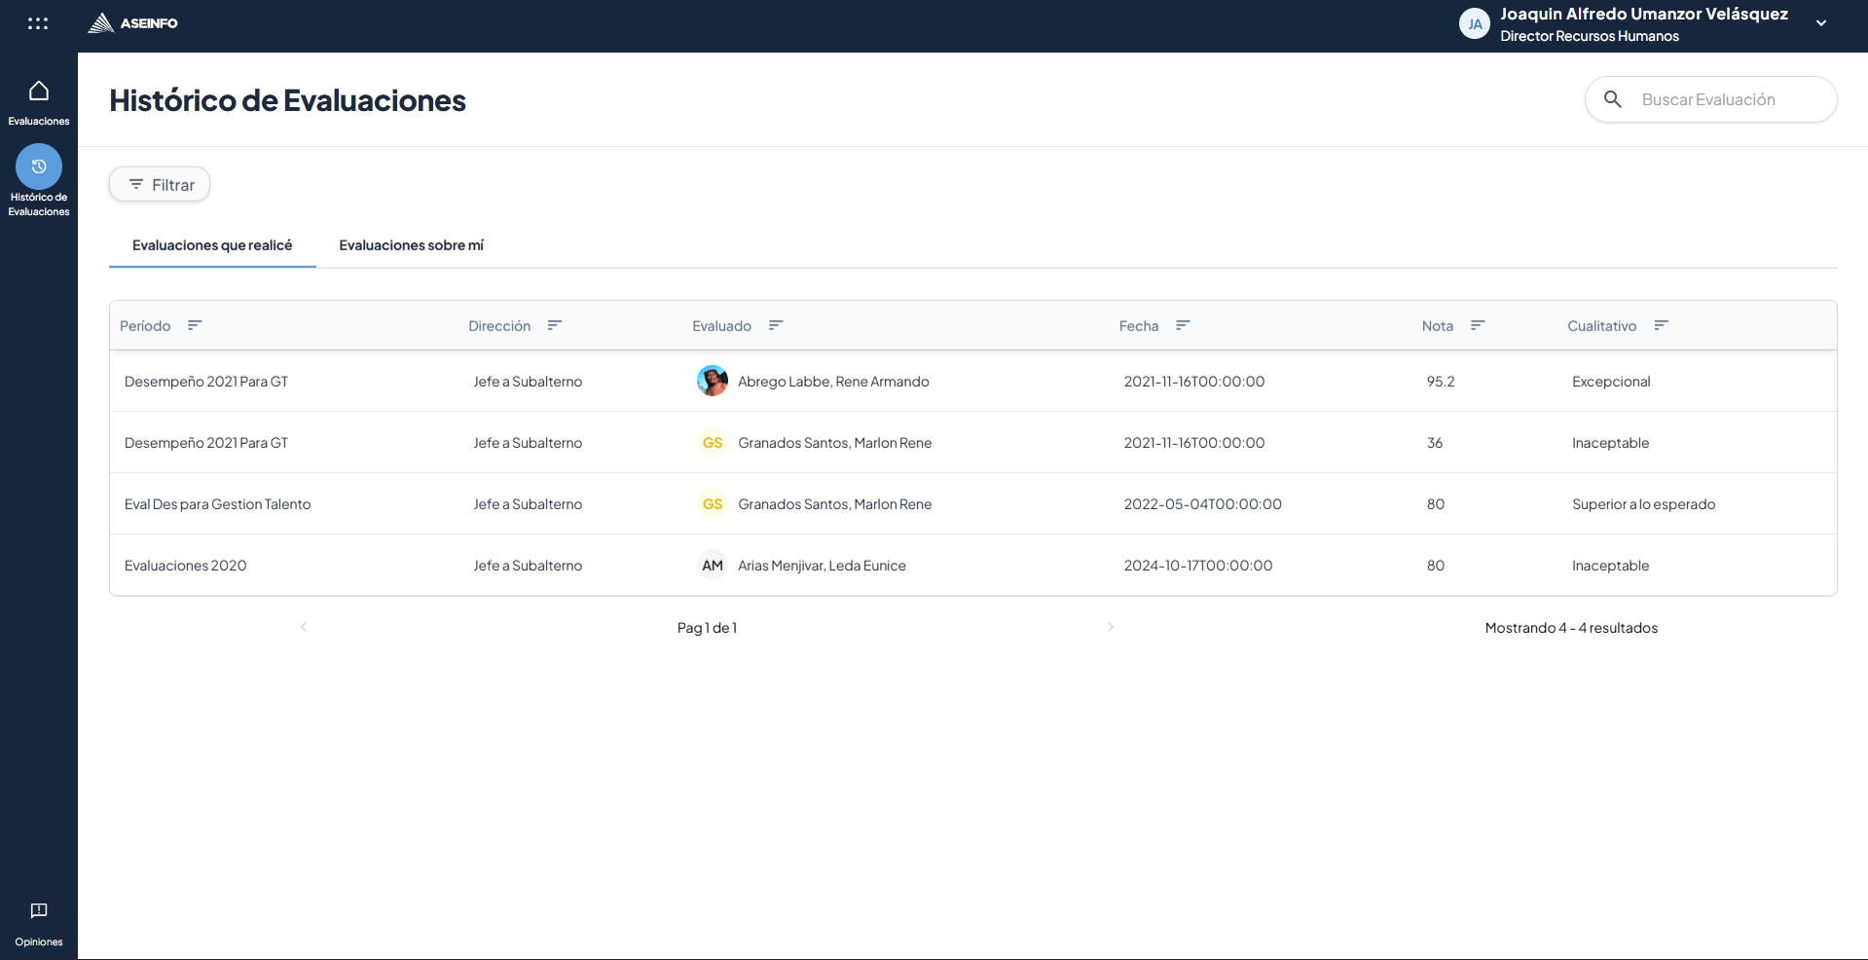The image size is (1868, 960).
Task: Click GS avatar in Desempeño 2021 row
Action: tap(713, 442)
